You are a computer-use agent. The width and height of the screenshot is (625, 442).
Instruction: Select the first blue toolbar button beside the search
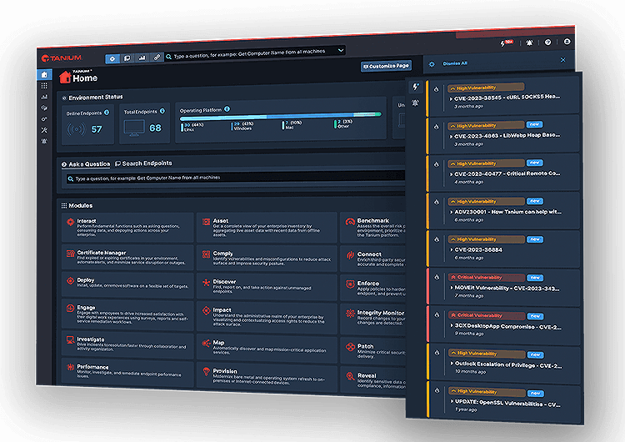click(112, 58)
